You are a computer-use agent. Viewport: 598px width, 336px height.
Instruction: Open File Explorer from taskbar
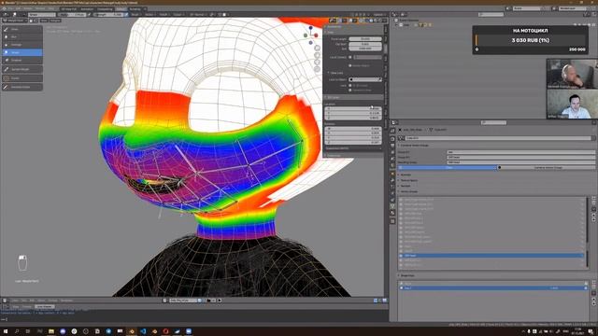coord(51,331)
